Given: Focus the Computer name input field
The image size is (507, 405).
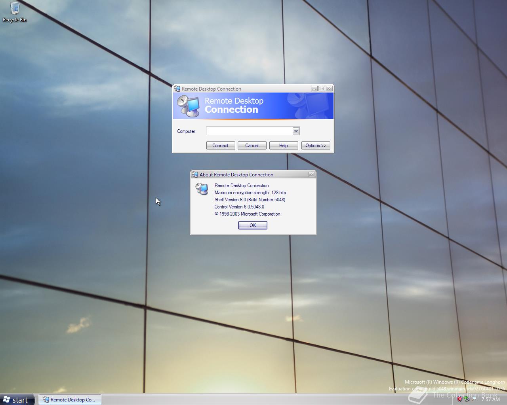Looking at the screenshot, I should [x=249, y=131].
